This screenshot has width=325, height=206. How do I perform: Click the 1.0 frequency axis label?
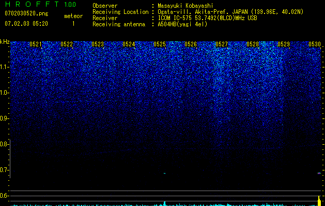(x=4, y=93)
